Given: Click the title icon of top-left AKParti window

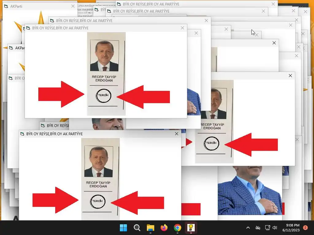Looking at the screenshot, I should point(6,6).
